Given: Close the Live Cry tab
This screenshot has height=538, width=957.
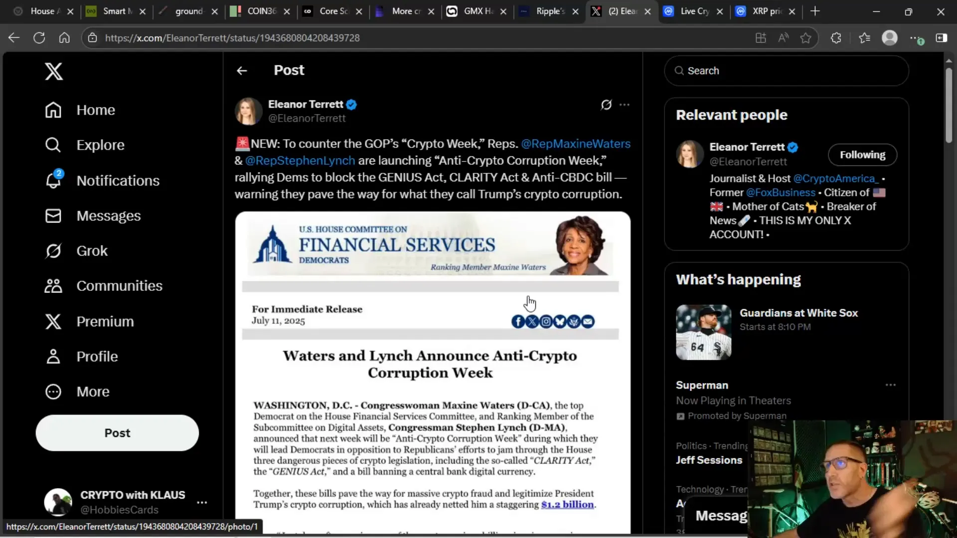Looking at the screenshot, I should click(x=720, y=11).
